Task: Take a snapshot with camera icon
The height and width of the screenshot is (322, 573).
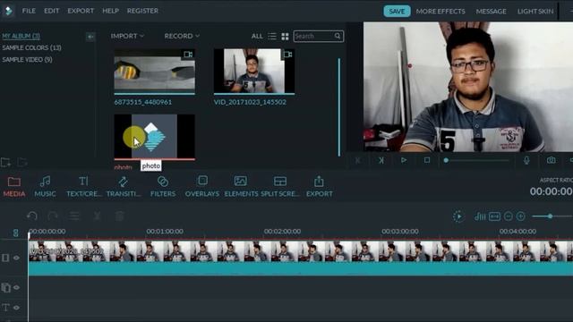Action: [552, 160]
